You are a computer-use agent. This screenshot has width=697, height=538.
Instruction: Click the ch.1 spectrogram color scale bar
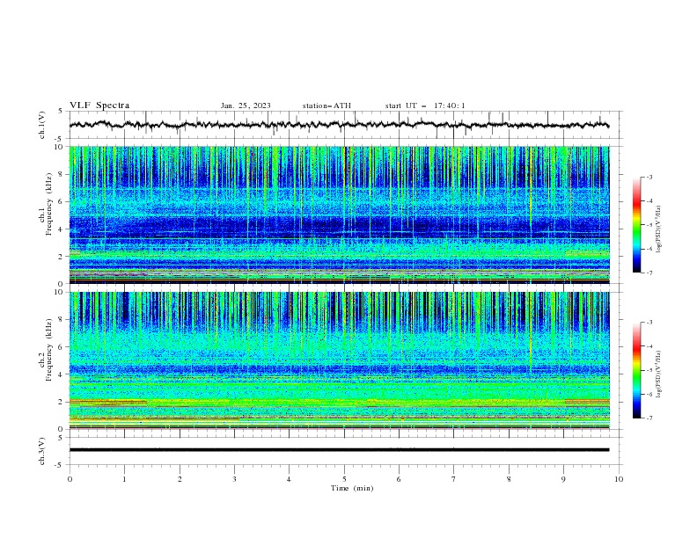point(636,224)
